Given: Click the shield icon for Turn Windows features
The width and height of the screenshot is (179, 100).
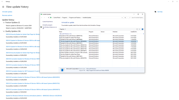Looking at the screenshot, I should (x=41, y=27).
